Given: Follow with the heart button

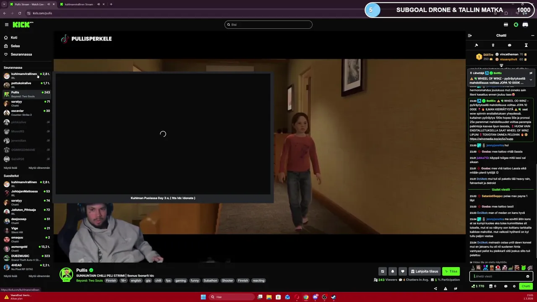Looking at the screenshot, I should pyautogui.click(x=402, y=271).
